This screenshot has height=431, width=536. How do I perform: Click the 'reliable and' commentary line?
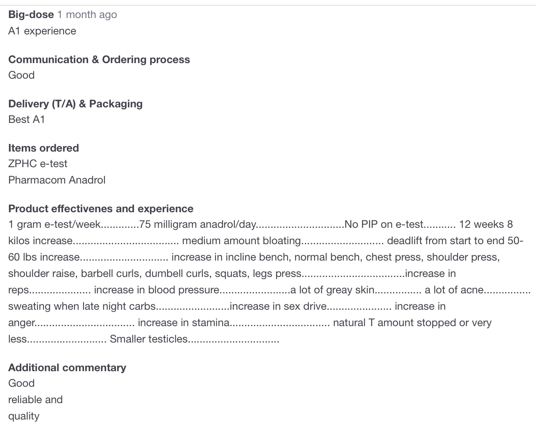tap(36, 400)
